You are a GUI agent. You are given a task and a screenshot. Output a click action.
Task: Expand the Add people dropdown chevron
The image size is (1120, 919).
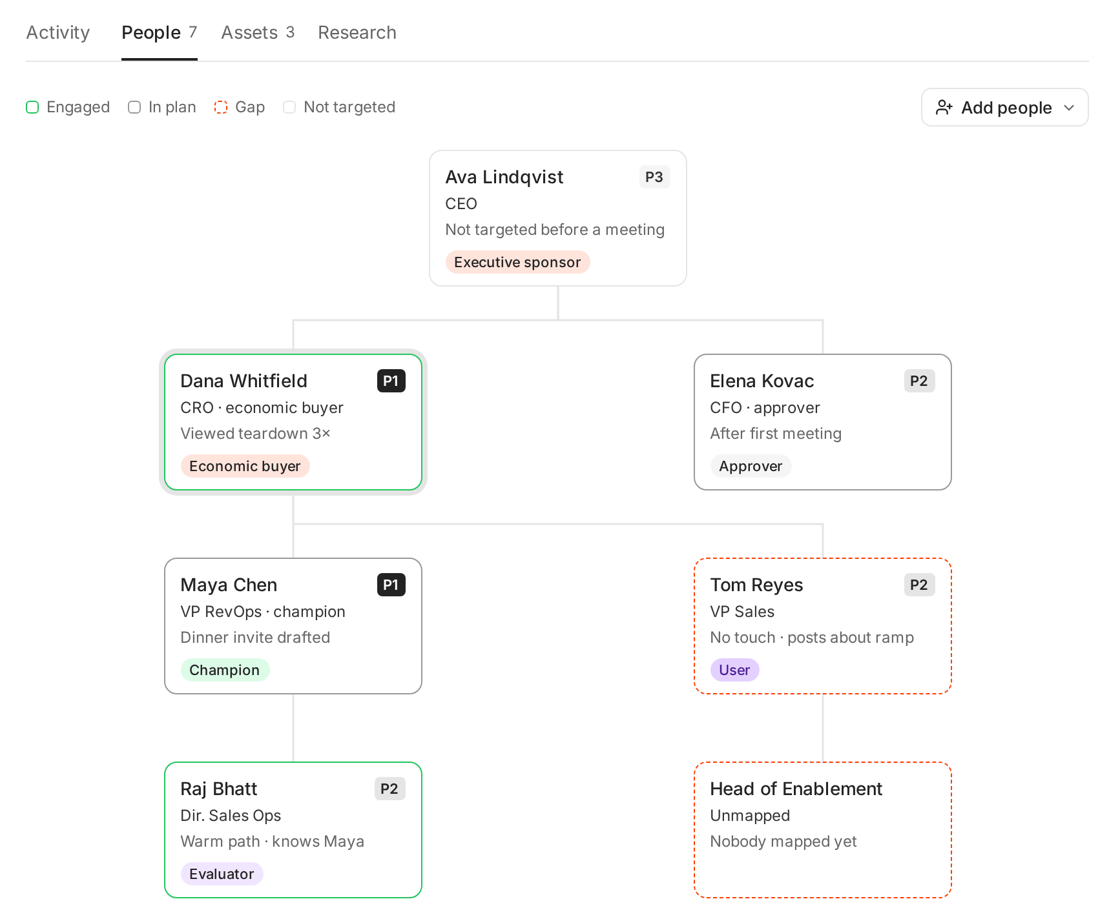point(1069,108)
